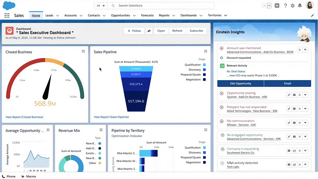Open the Re: Deal Status link

tap(236, 71)
